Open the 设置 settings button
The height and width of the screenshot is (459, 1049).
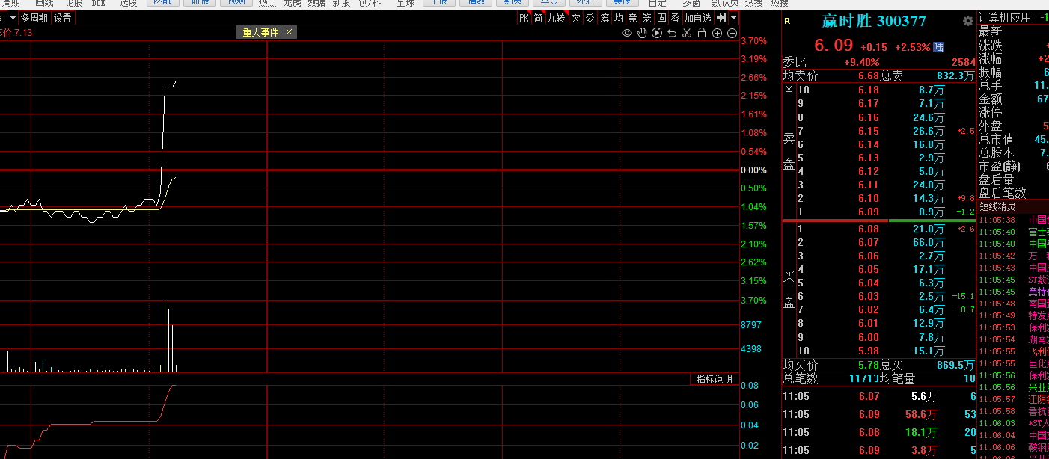tap(63, 18)
